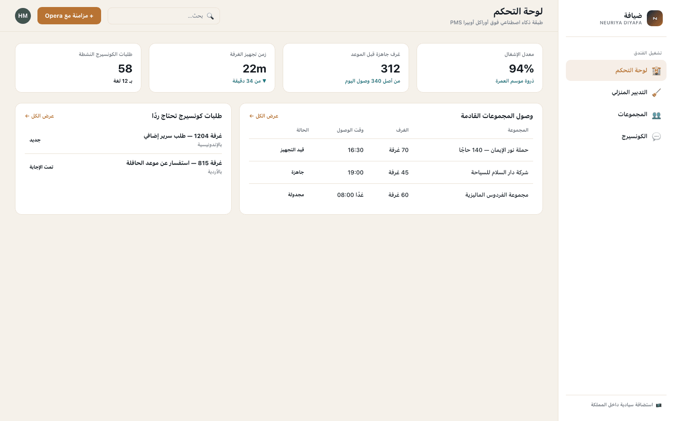Click the flag icon beside استضافة سيادية
The width and height of the screenshot is (674, 421).
point(659,405)
